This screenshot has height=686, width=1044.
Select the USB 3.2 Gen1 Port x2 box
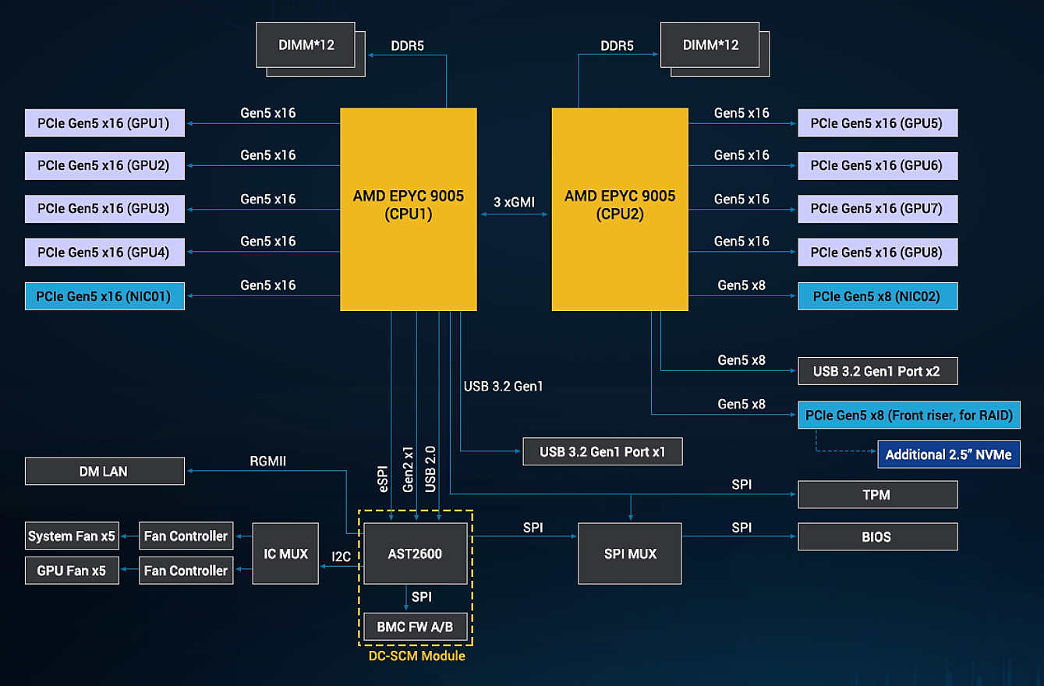877,371
